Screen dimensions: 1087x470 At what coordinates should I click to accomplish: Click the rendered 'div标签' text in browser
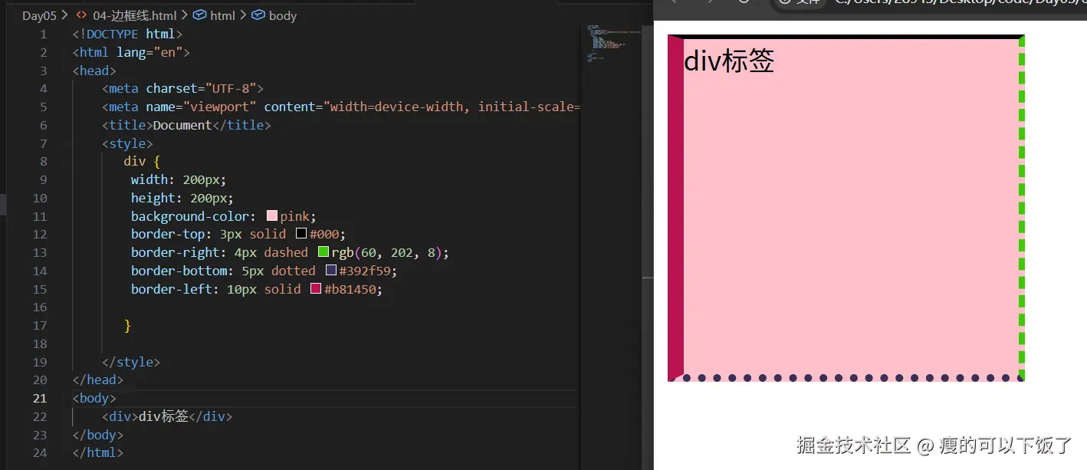(x=729, y=61)
